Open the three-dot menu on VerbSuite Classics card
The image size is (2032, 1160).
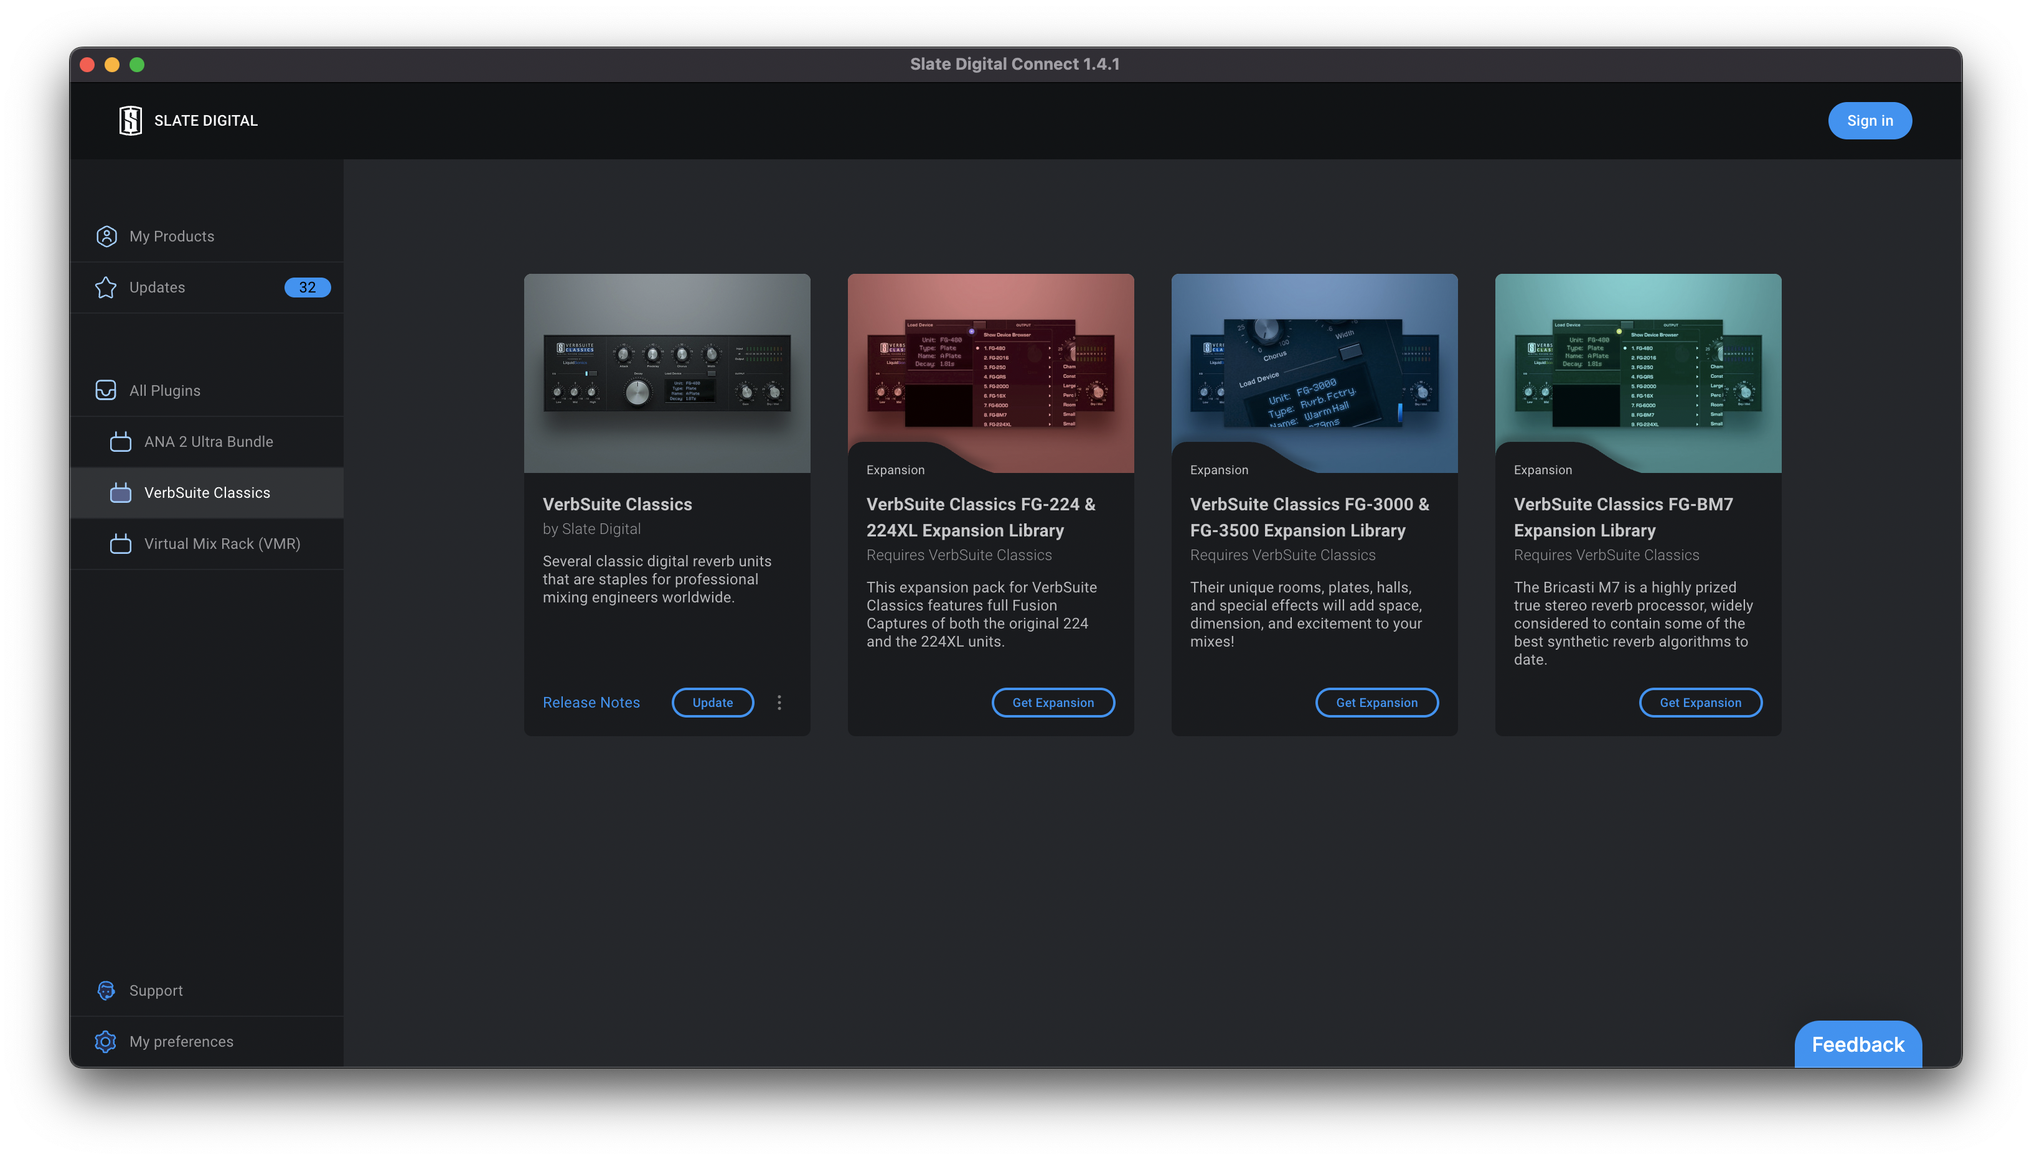click(779, 702)
